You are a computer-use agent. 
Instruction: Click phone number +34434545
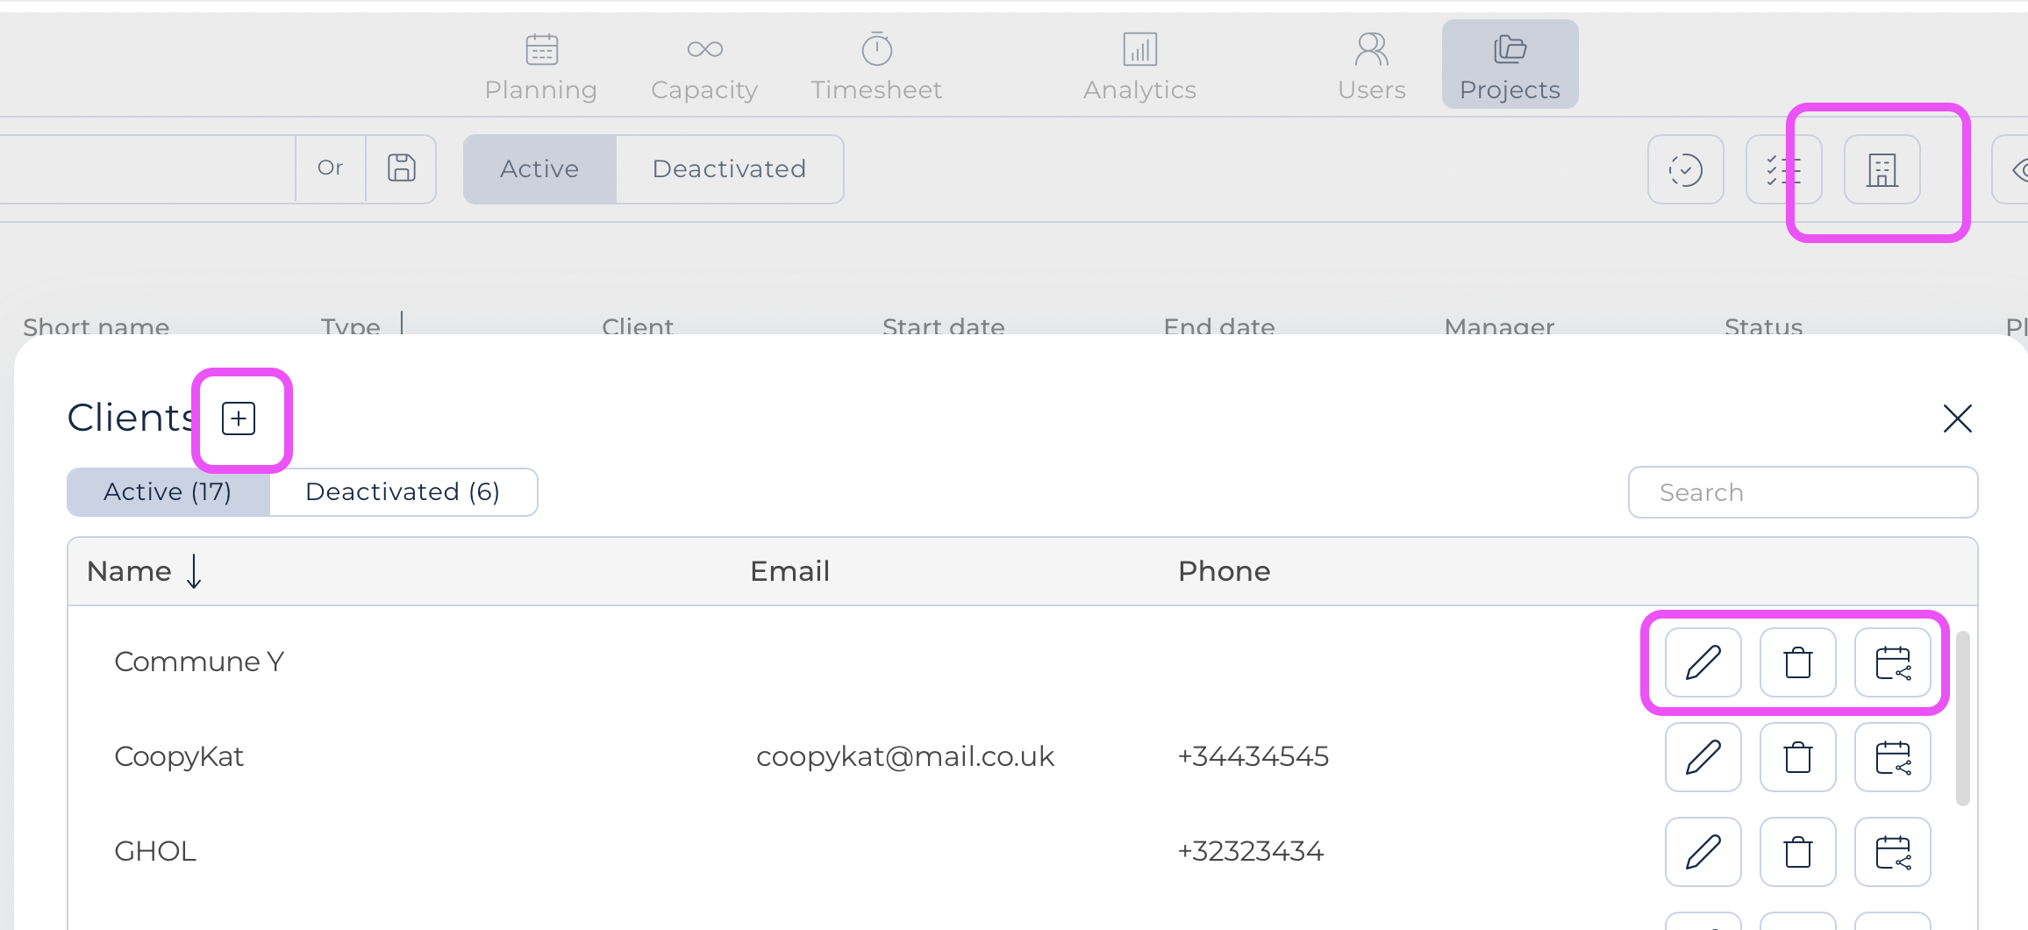pos(1253,756)
